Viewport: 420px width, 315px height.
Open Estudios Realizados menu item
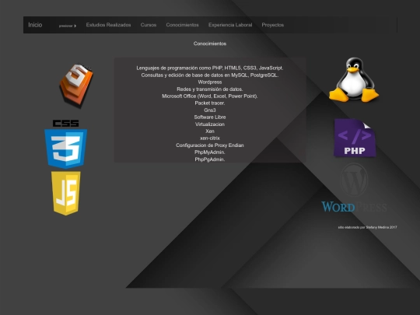(108, 25)
